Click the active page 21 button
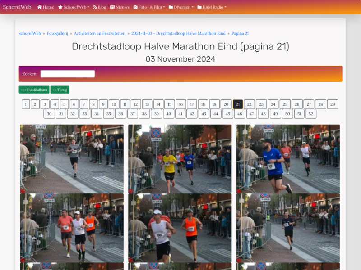This screenshot has height=270, width=361. point(238,104)
